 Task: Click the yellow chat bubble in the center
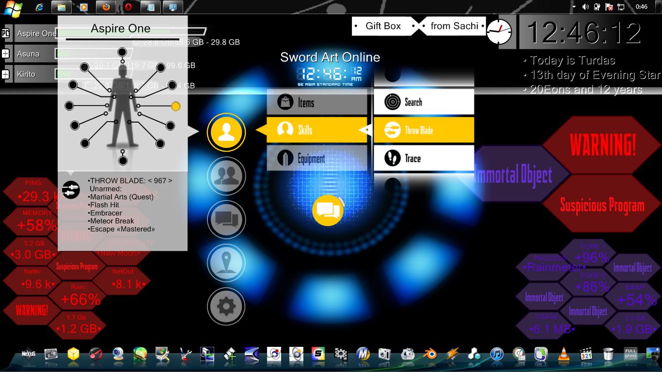(328, 210)
